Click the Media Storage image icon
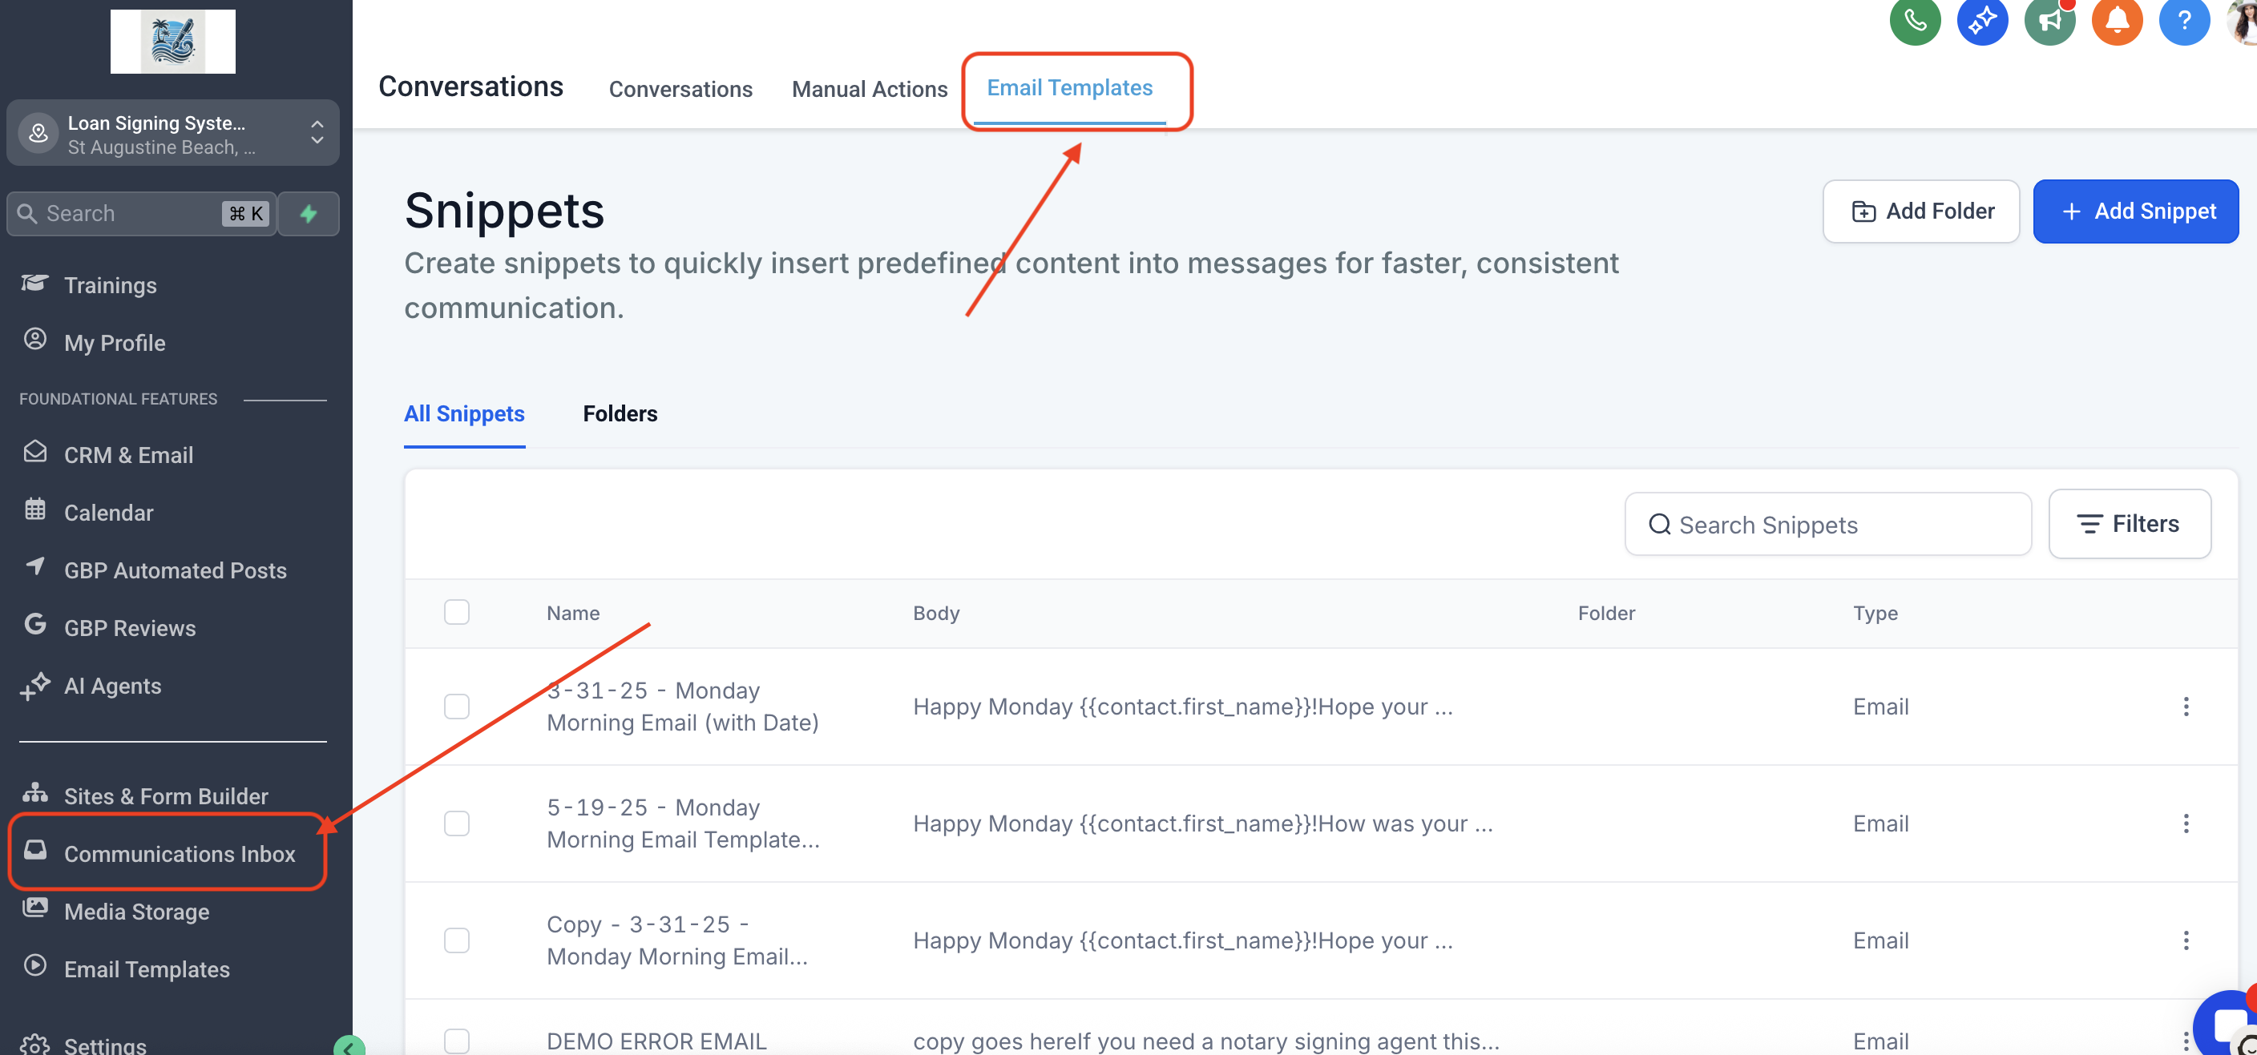2257x1055 pixels. tap(35, 908)
